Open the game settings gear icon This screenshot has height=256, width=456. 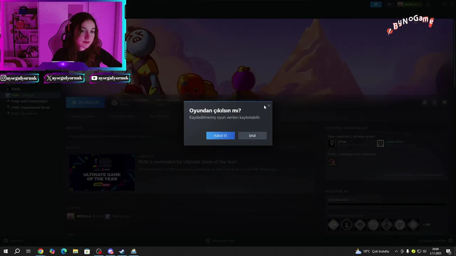coord(424,102)
